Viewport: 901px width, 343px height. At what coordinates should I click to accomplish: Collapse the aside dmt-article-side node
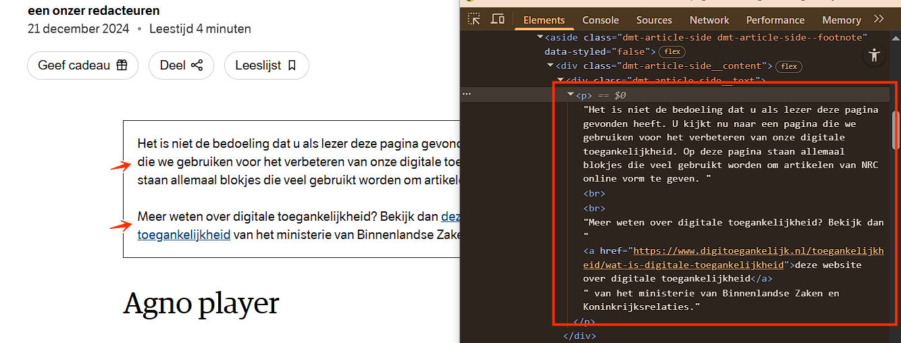540,38
